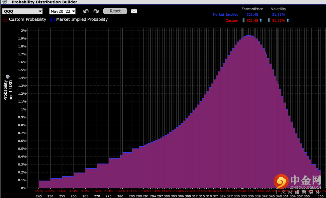The width and height of the screenshot is (326, 198).
Task: Decrease custom forward price with down arrow
Action: click(x=244, y=21)
